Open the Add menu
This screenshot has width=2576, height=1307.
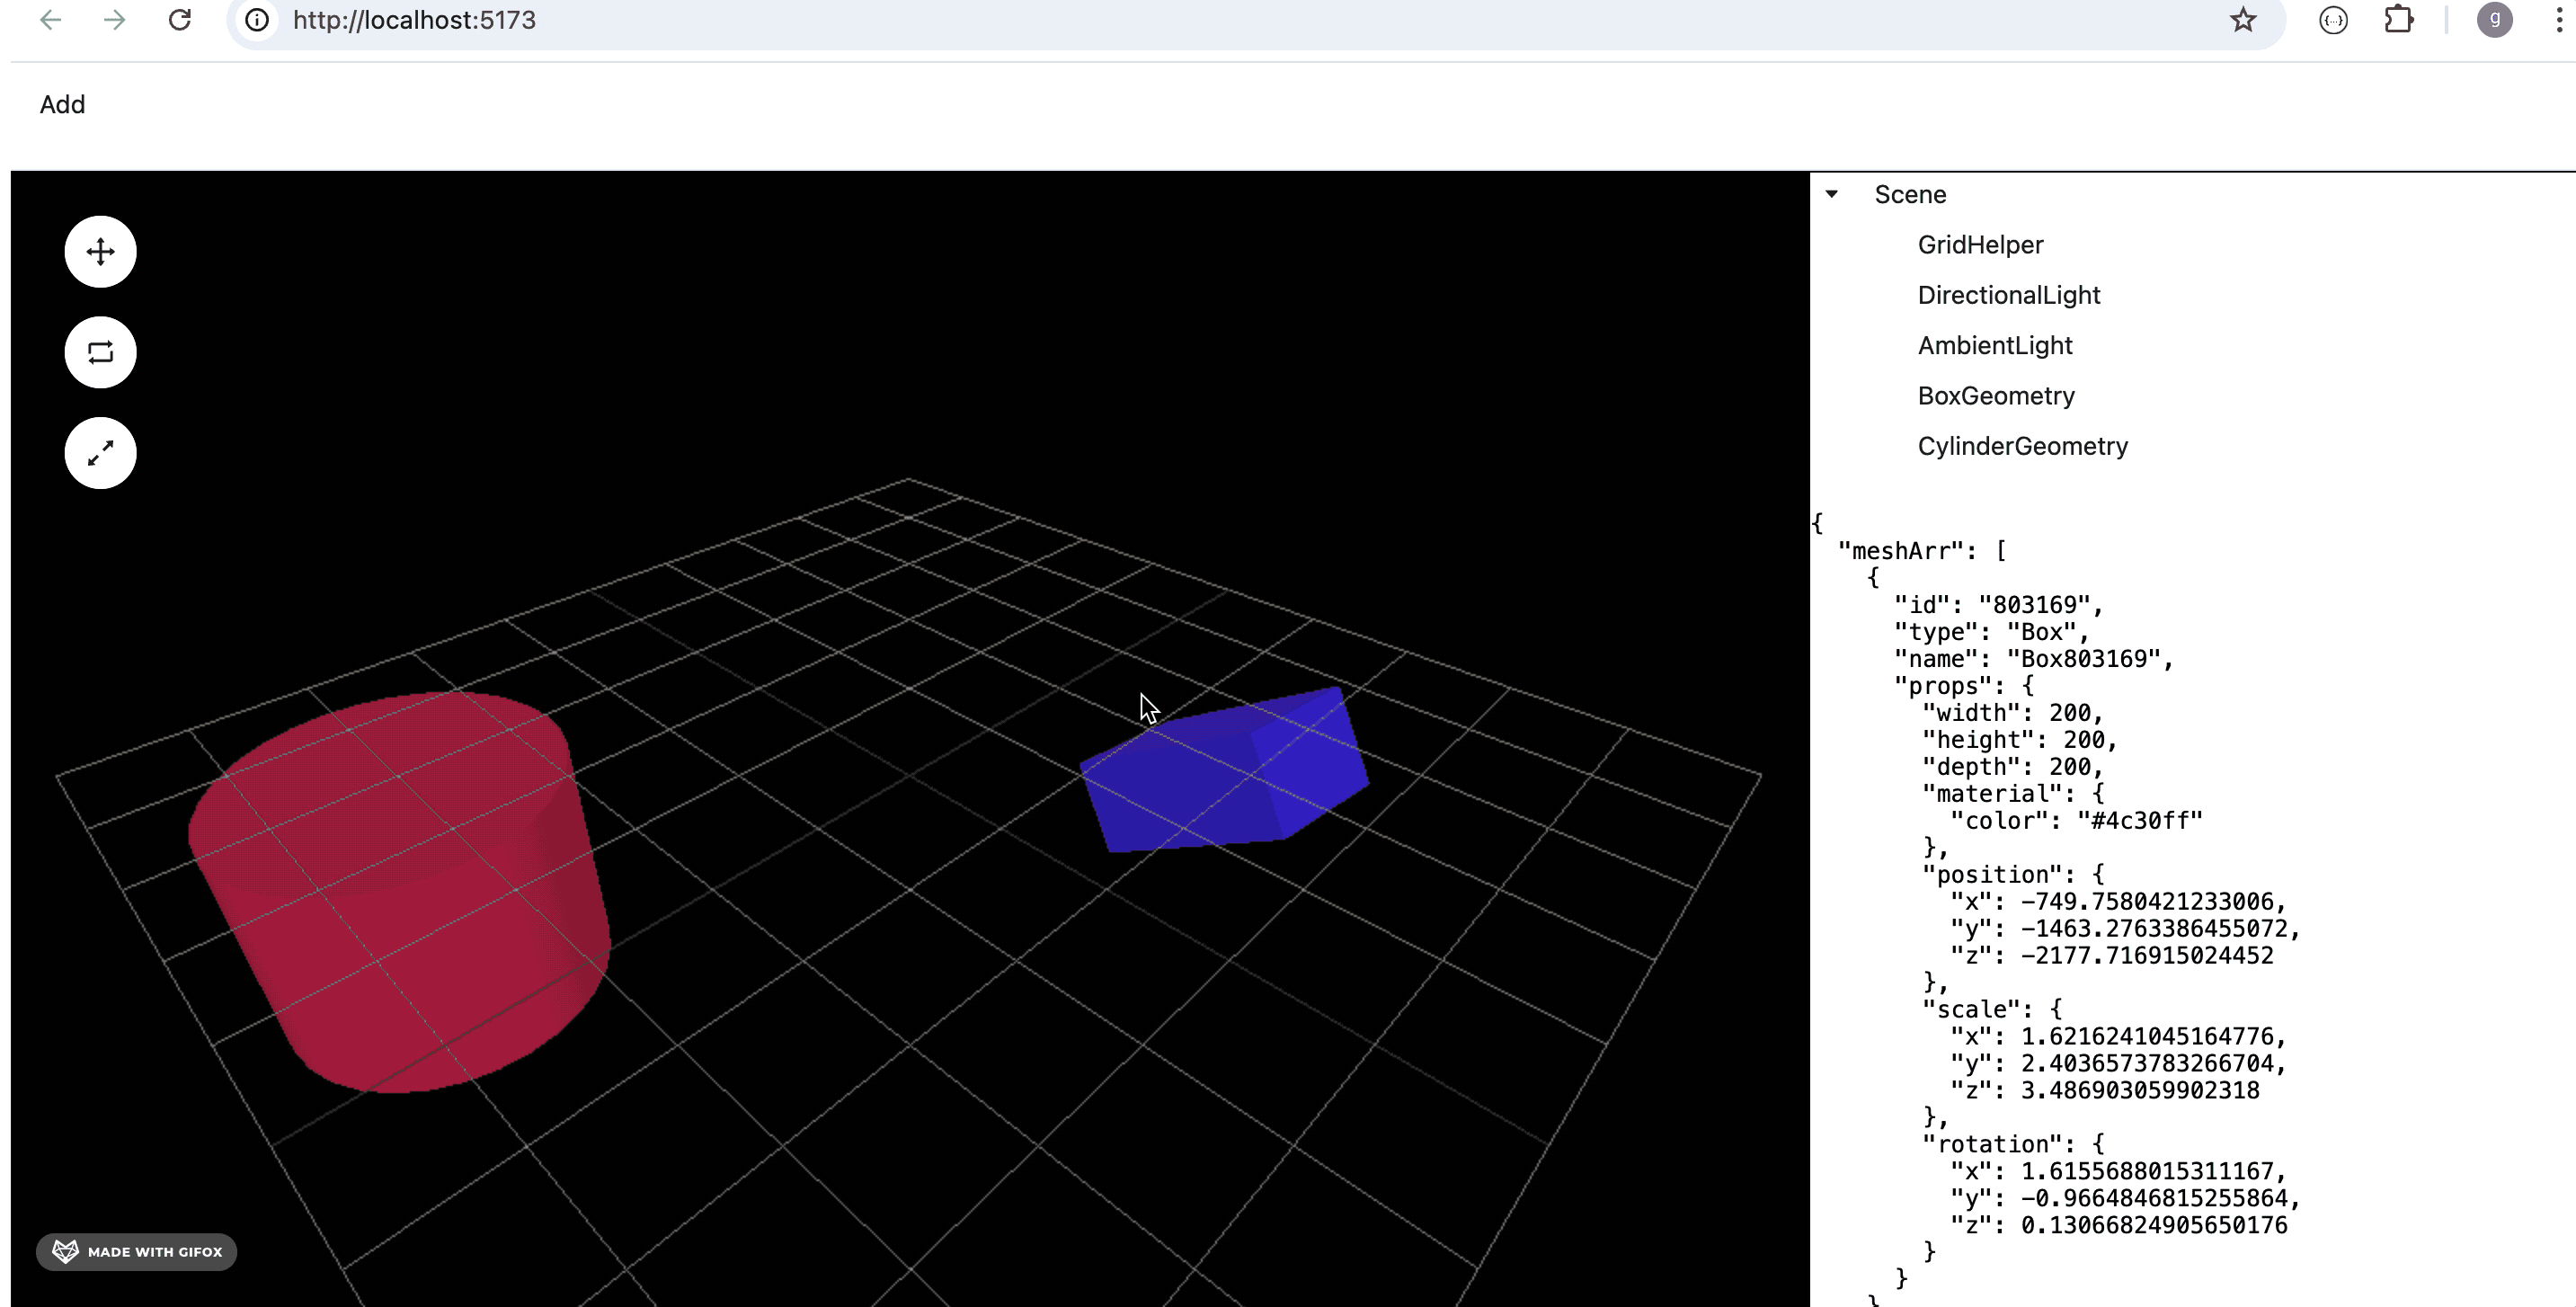coord(62,104)
